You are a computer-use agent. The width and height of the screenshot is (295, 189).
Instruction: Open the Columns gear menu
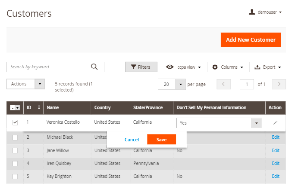228,67
